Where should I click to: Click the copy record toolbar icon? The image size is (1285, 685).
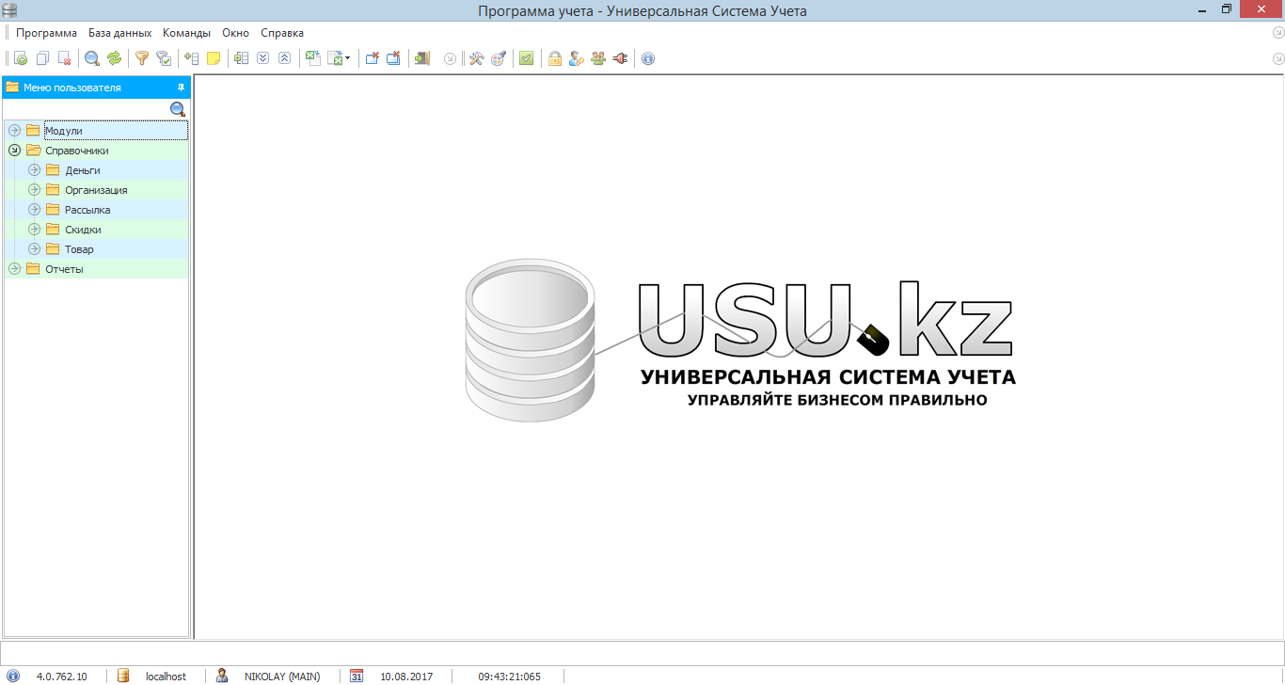[x=42, y=58]
